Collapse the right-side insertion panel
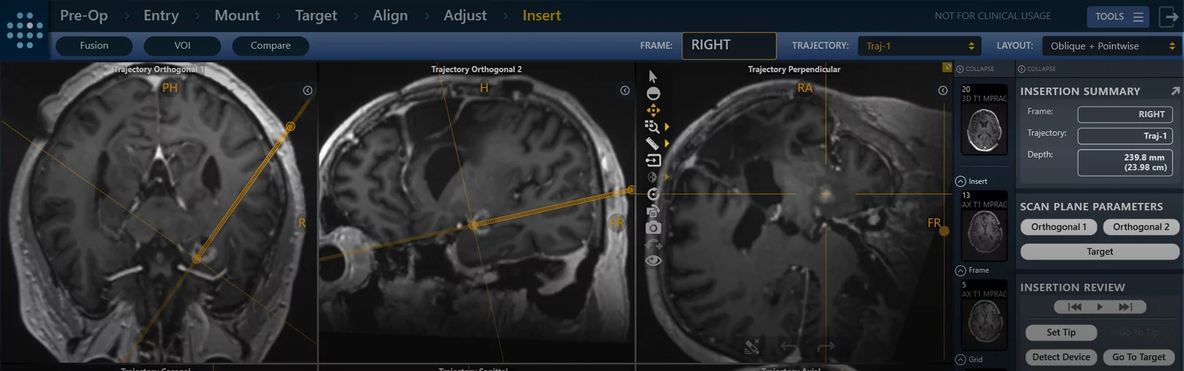 point(1036,69)
